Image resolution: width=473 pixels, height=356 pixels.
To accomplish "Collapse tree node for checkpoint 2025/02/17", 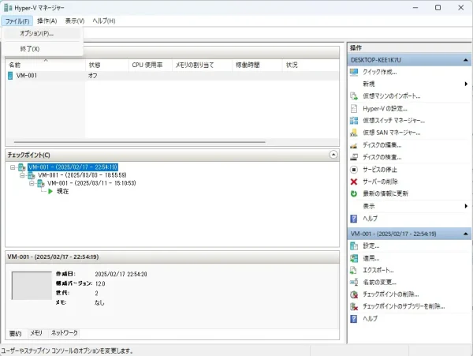I will [13, 167].
